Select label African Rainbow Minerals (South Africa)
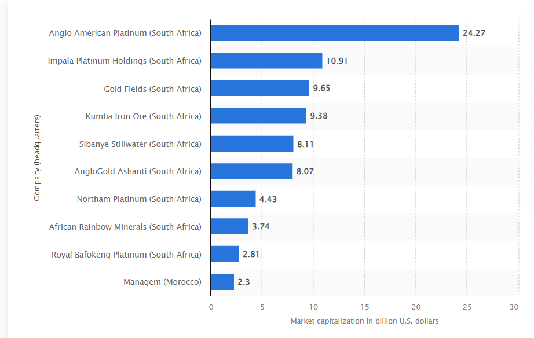Screen dimensions: 534x338 [x=125, y=227]
